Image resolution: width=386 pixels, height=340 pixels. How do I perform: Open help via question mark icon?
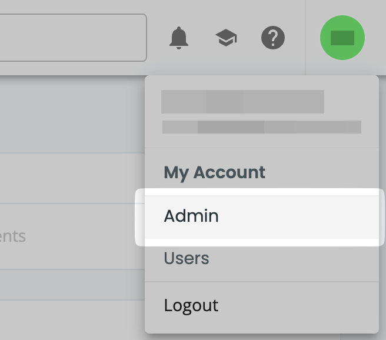pos(272,38)
